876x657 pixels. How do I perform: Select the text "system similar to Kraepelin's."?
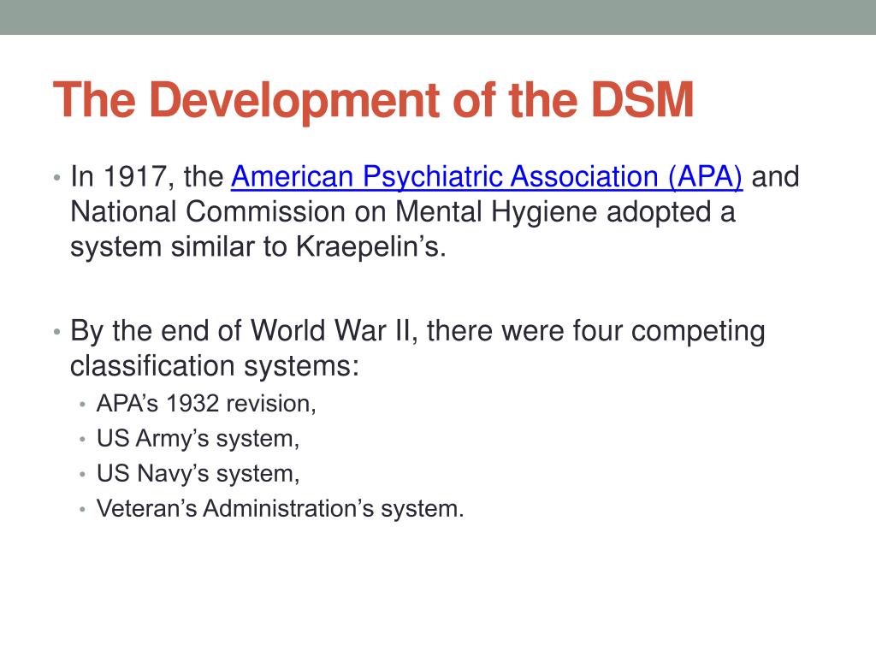(258, 246)
